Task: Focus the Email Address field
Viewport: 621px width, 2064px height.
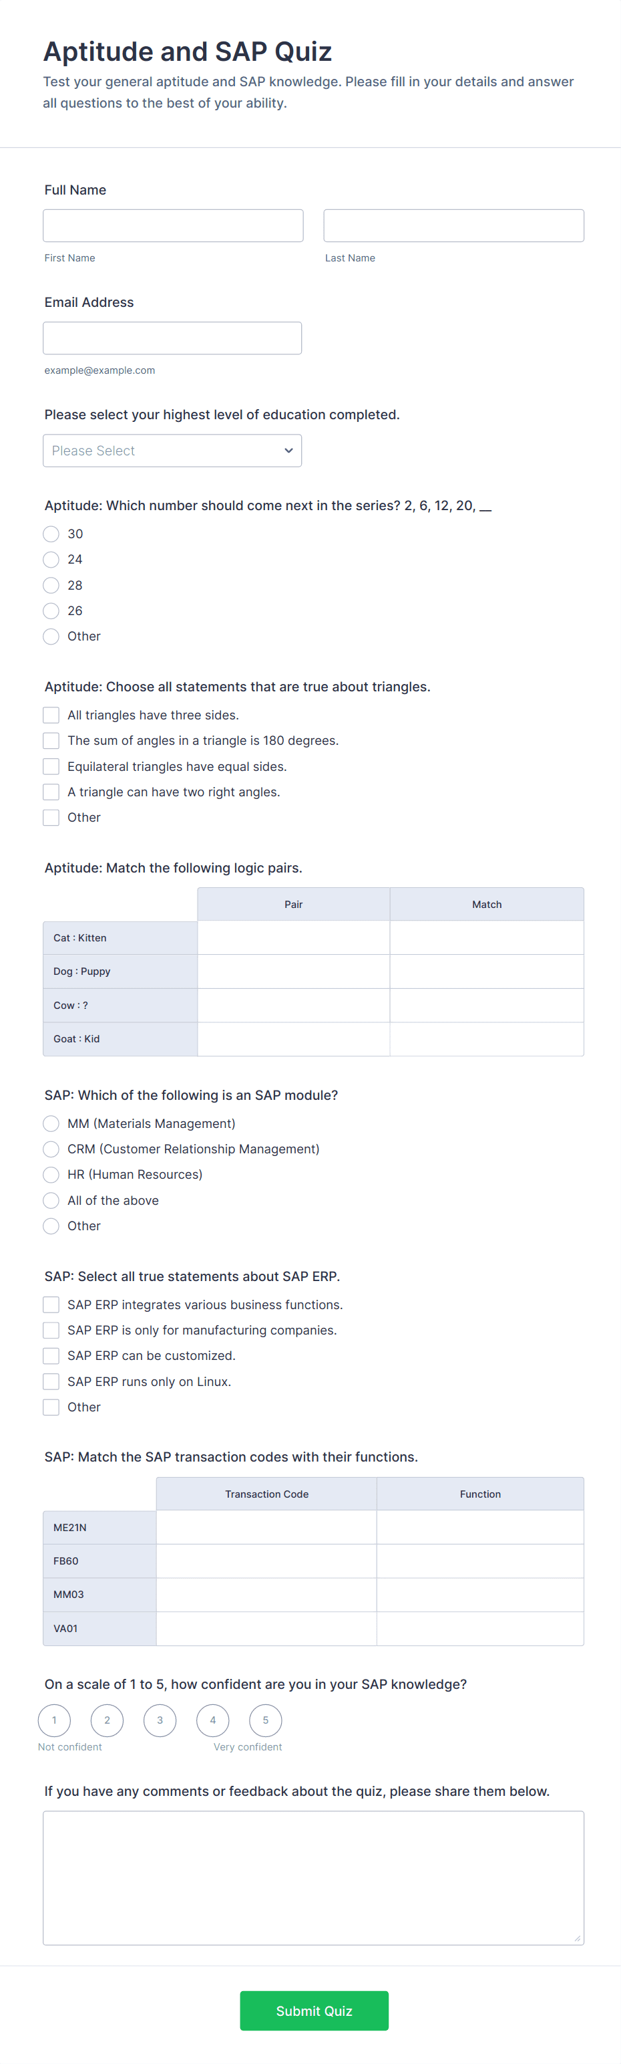Action: [x=172, y=338]
